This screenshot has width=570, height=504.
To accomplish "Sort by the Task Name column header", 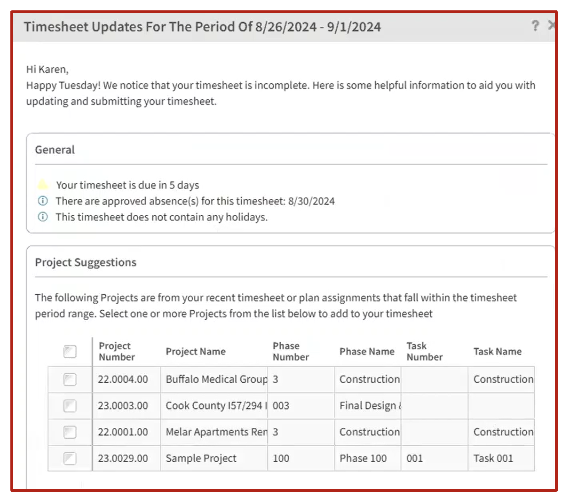I will pos(497,351).
